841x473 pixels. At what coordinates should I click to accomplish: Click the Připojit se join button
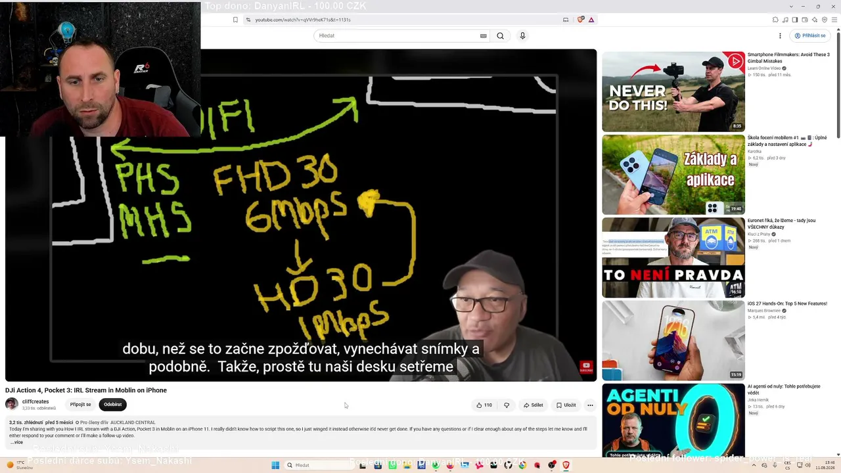coord(81,405)
